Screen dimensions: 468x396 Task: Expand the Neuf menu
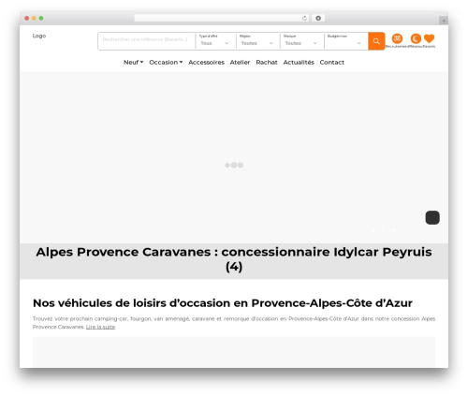[x=133, y=63]
